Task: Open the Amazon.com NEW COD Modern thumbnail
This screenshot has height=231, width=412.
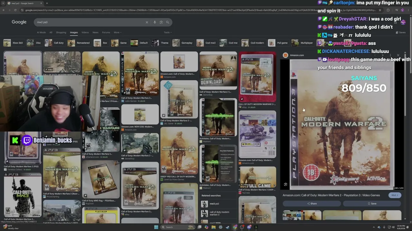Action: 140,115
